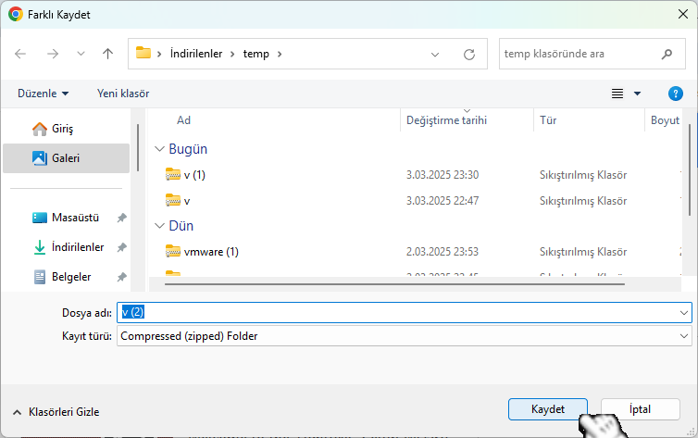The height and width of the screenshot is (438, 698).
Task: Click the back navigation arrow
Action: click(x=21, y=54)
